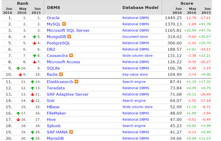Click green up arrow in Elasticsearch row
Viewport: 221px width, 141px height.
point(32,82)
